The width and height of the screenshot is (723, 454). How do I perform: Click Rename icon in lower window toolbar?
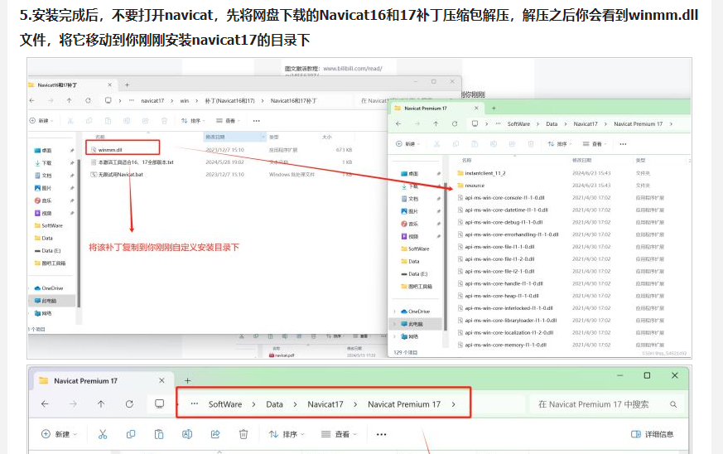187,434
